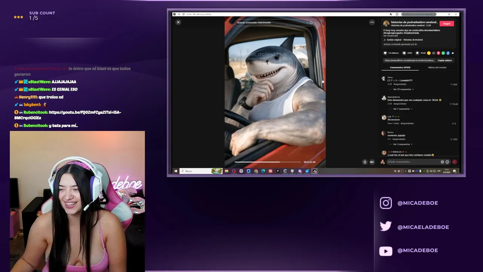The image size is (483, 272).
Task: Reply to the 'Siuuuuuuuu' comment via Responder
Action: coord(407,124)
